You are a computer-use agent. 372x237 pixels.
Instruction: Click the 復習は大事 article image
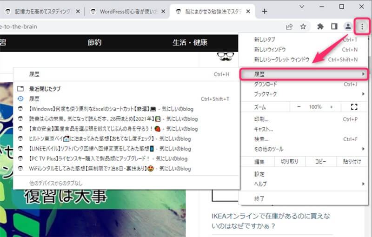tap(93, 213)
